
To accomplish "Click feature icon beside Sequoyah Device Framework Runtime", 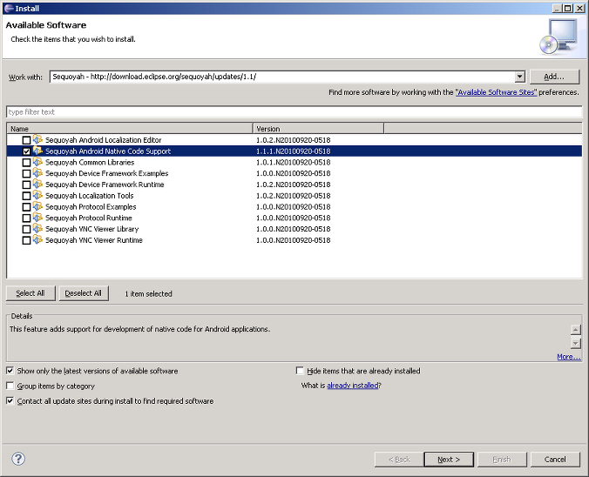I will click(x=37, y=185).
